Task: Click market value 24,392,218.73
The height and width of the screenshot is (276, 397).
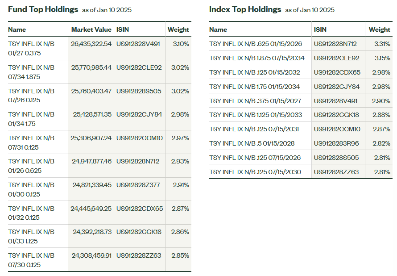Action: tap(92, 232)
